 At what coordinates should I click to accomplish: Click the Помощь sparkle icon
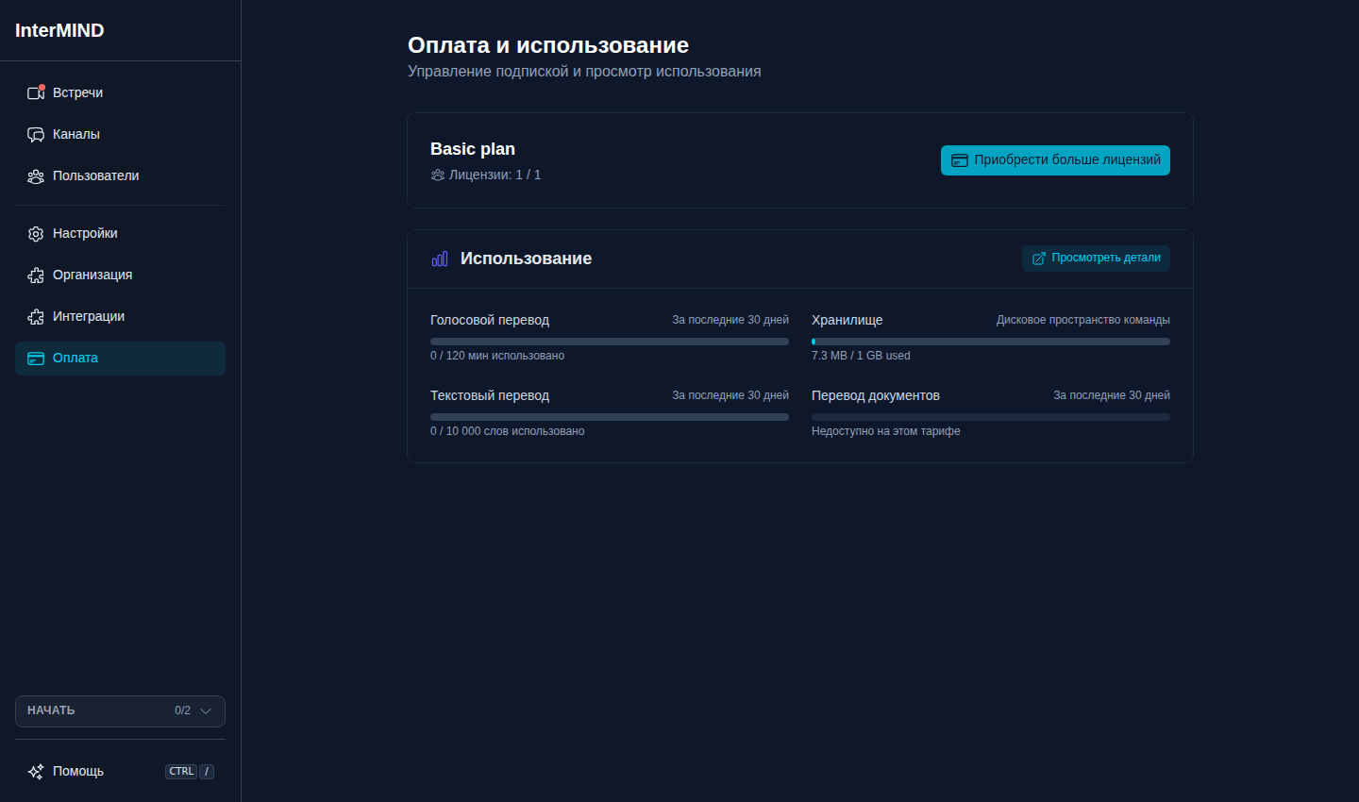36,771
